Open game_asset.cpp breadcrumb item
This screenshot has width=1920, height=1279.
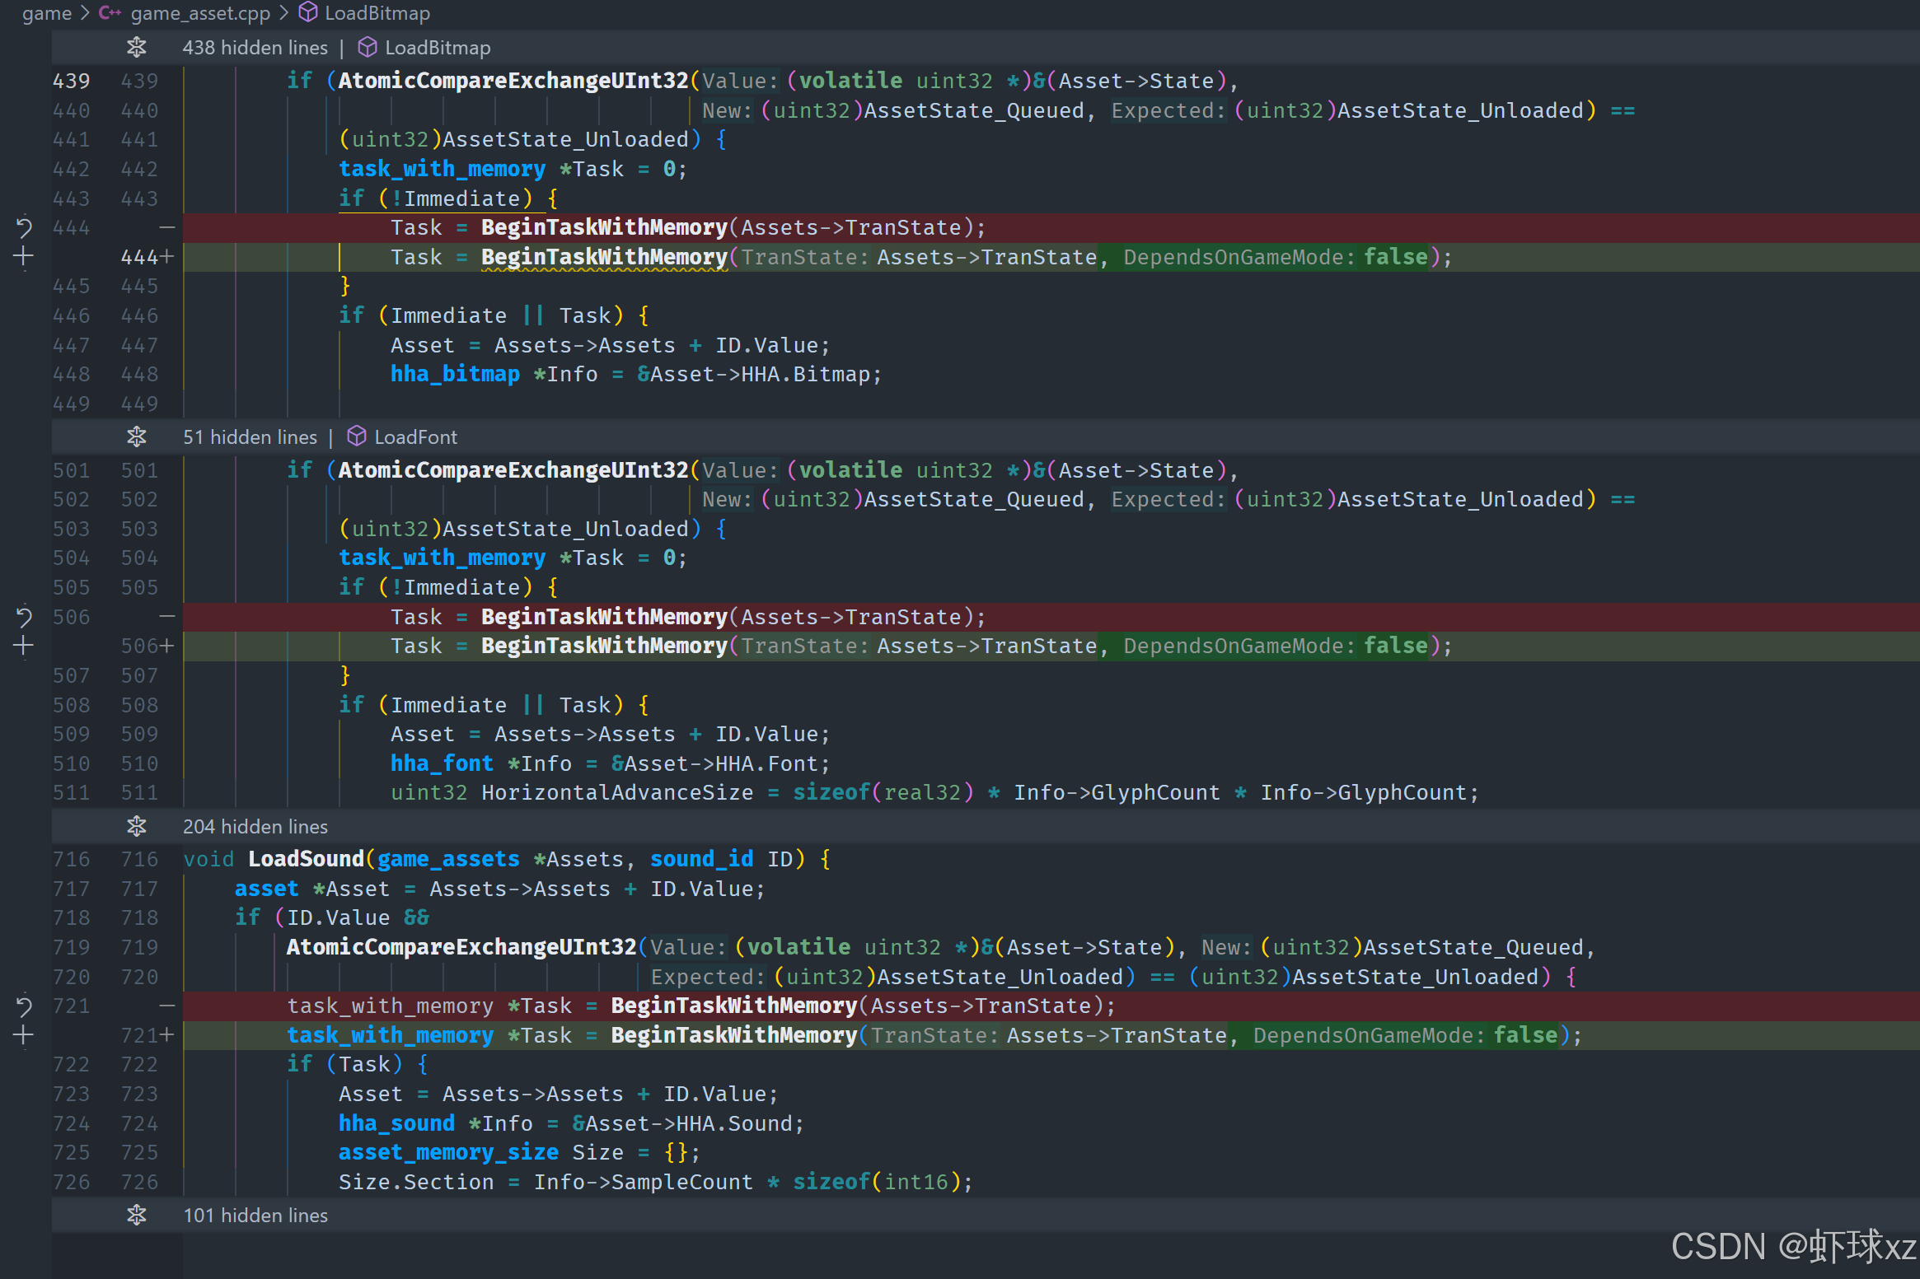click(x=200, y=13)
